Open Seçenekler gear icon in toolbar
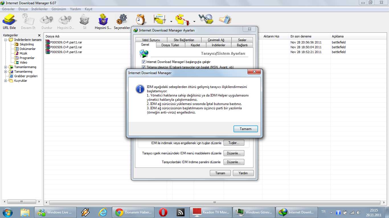This screenshot has height=218, width=389. [122, 22]
